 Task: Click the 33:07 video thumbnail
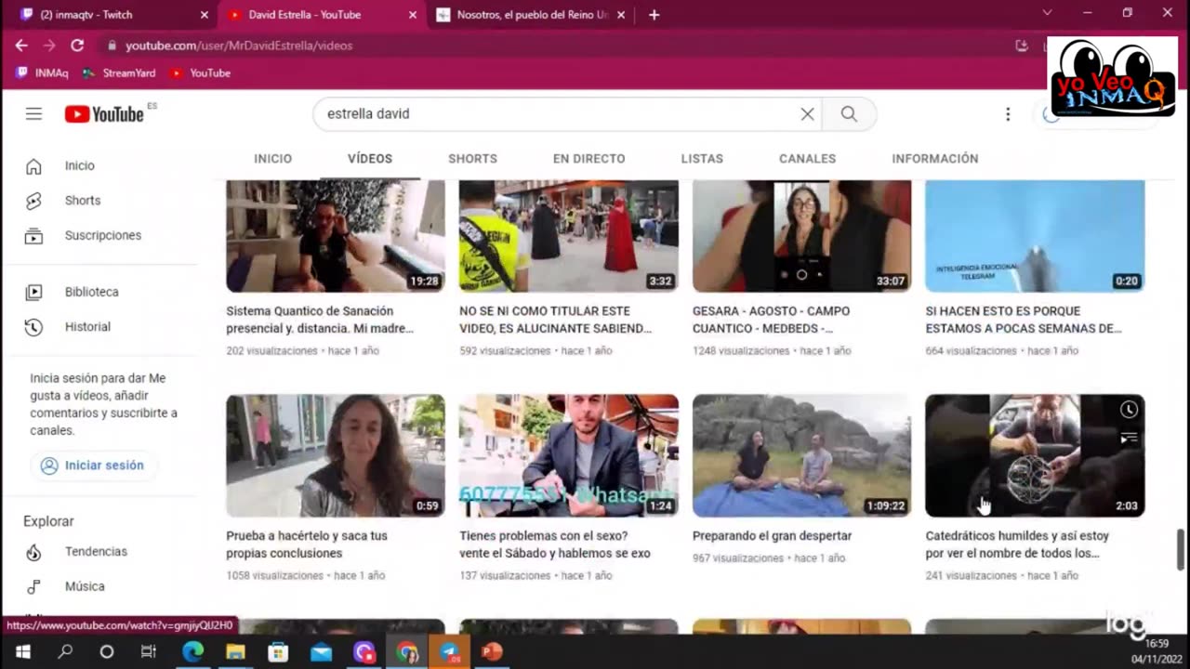click(x=802, y=236)
